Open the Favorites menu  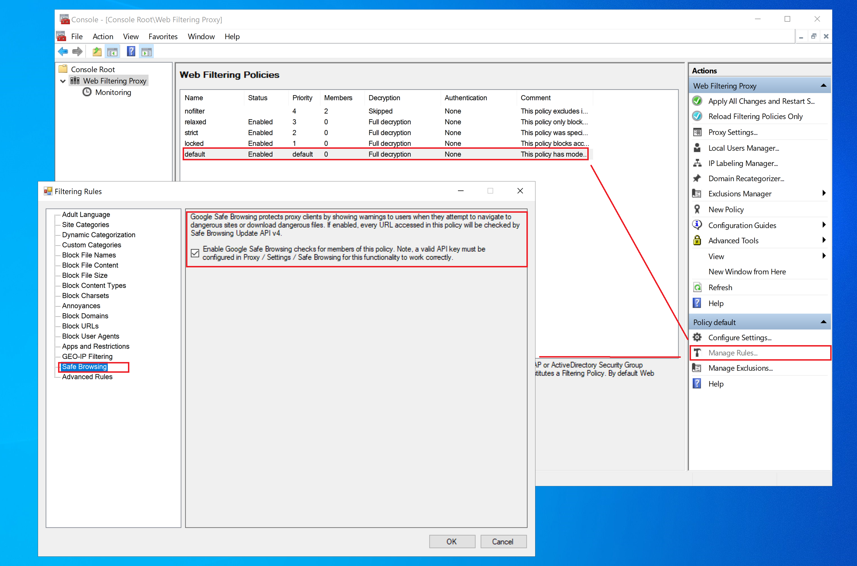[163, 36]
